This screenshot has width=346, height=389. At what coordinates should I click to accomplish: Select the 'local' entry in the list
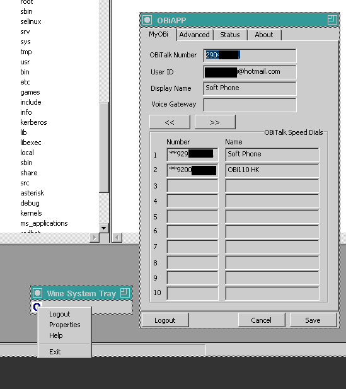point(27,153)
